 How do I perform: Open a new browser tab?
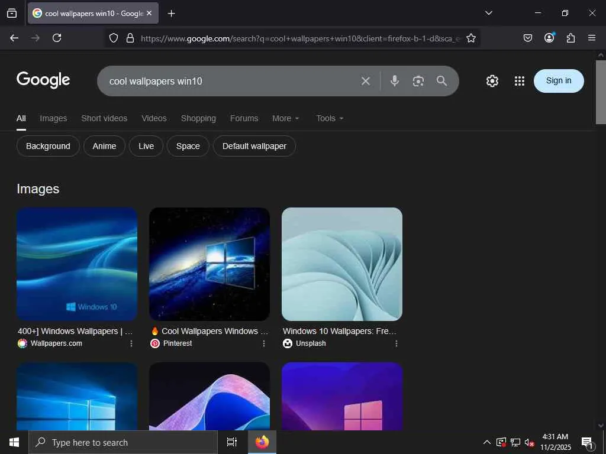coord(171,14)
